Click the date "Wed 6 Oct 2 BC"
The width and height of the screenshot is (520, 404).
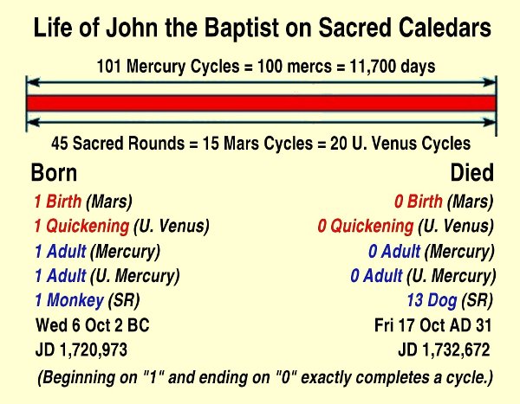89,326
